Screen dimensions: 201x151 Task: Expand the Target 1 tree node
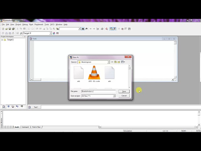(x=2, y=40)
